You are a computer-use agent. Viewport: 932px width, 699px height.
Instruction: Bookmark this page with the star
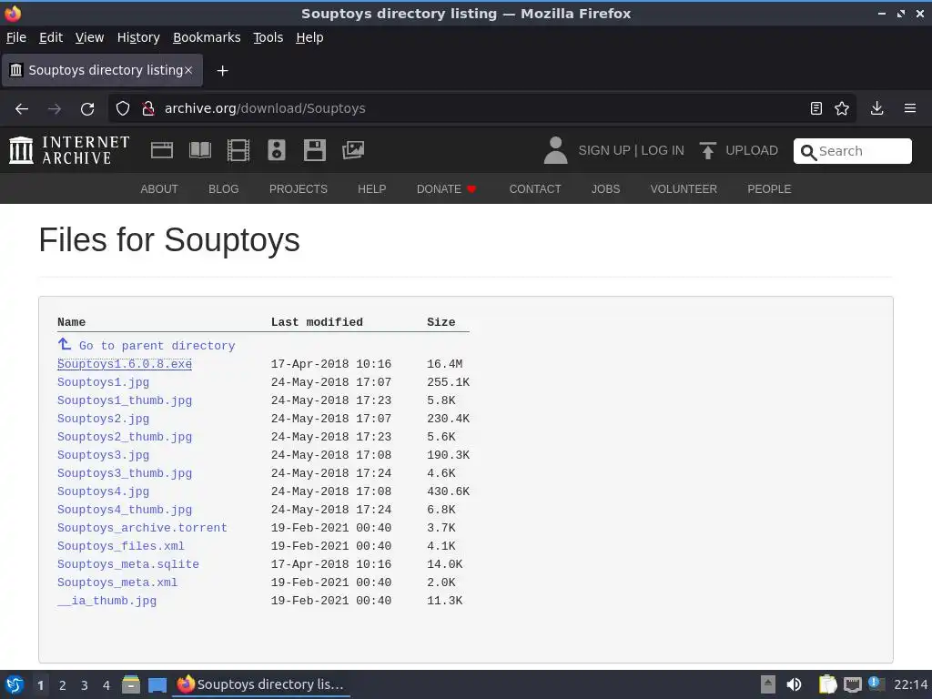click(842, 108)
